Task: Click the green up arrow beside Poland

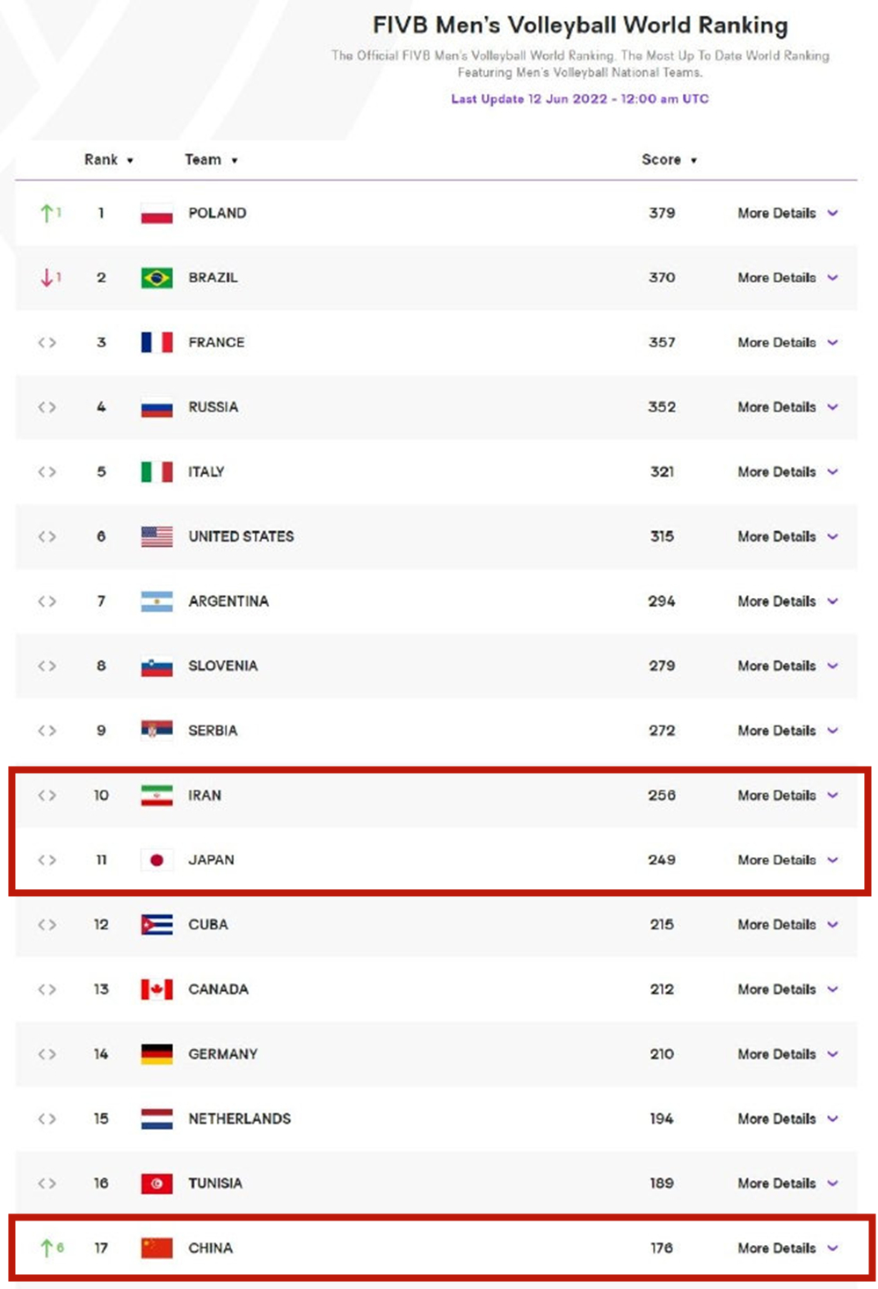Action: (47, 214)
